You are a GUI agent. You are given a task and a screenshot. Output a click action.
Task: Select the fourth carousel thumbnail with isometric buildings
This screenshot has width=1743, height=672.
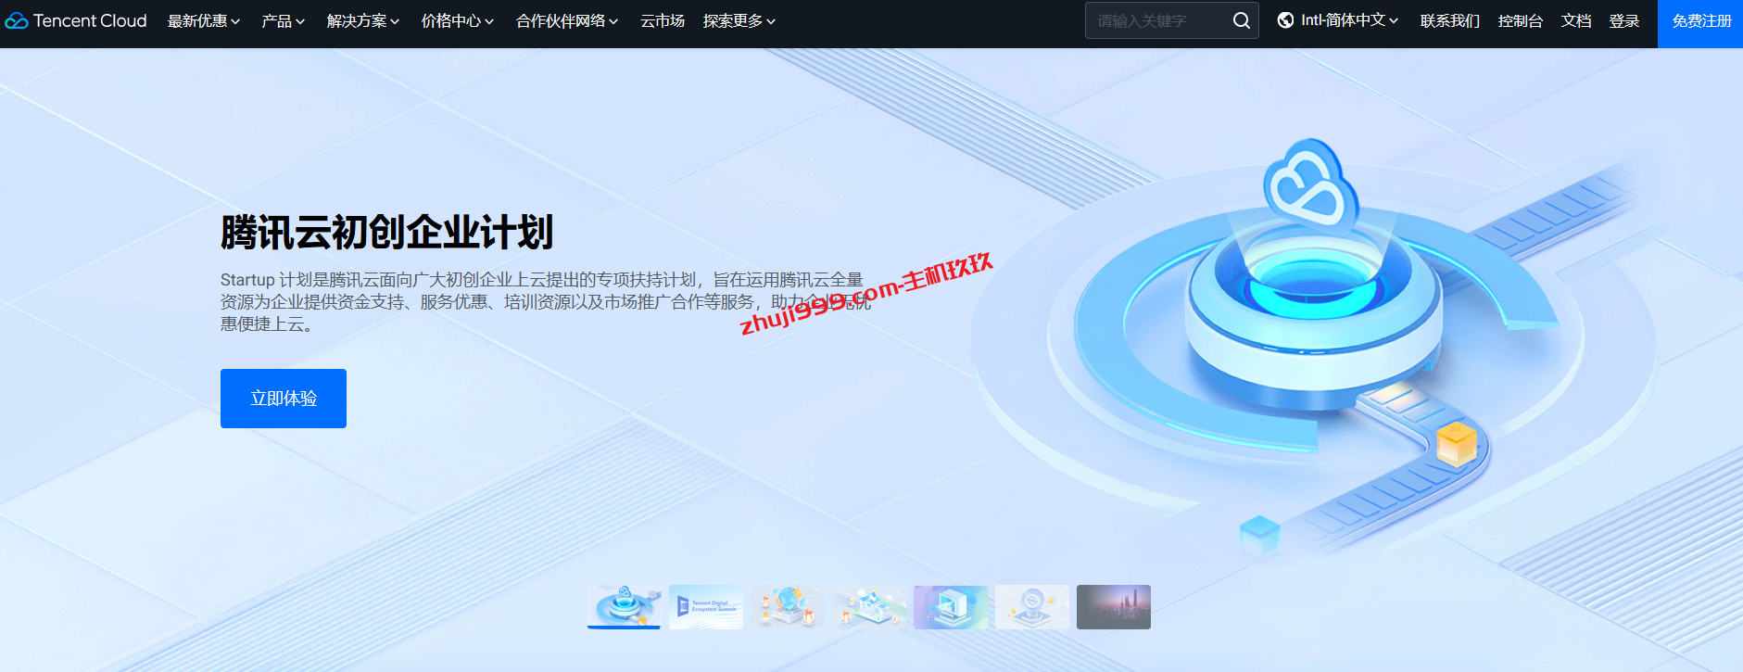[x=869, y=607]
